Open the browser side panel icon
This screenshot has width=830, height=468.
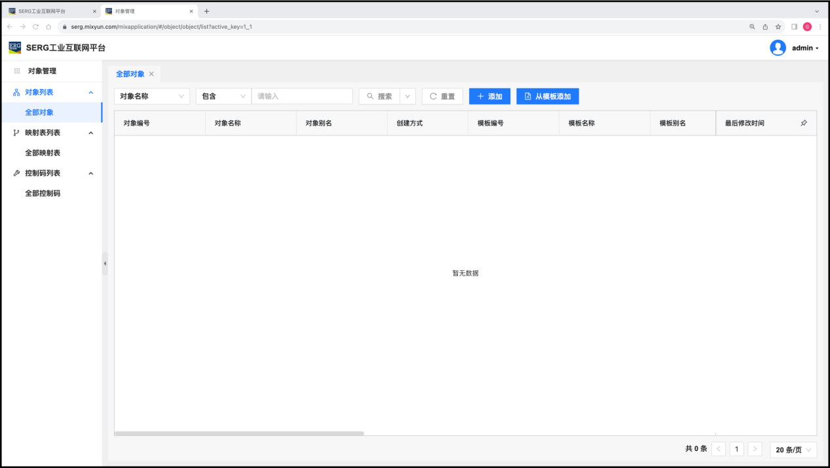click(x=794, y=27)
